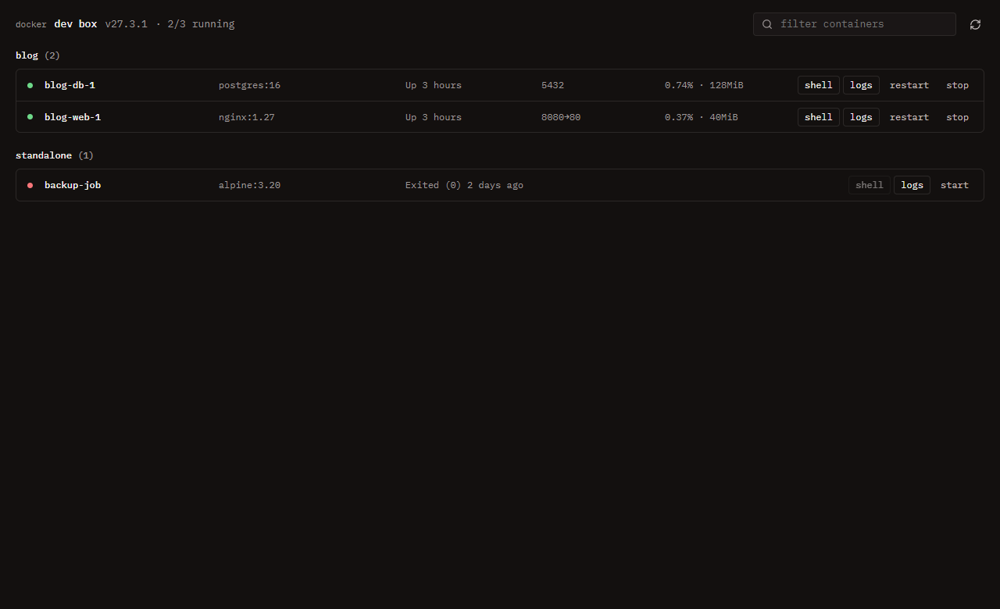Screen dimensions: 1000x609
Task: View logs for backup-job
Action: [x=912, y=185]
